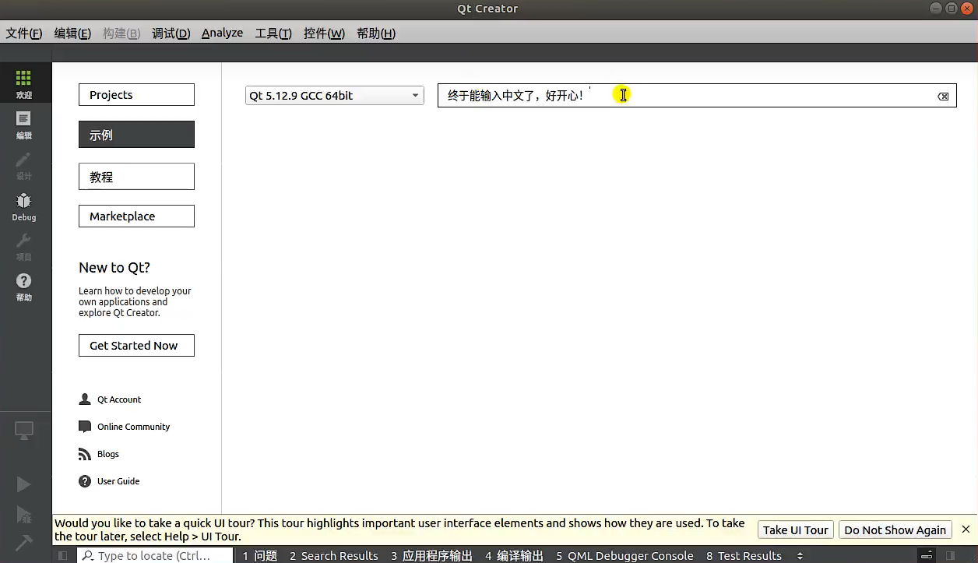This screenshot has width=978, height=563.
Task: Open the 构建(B) menu
Action: pyautogui.click(x=121, y=33)
